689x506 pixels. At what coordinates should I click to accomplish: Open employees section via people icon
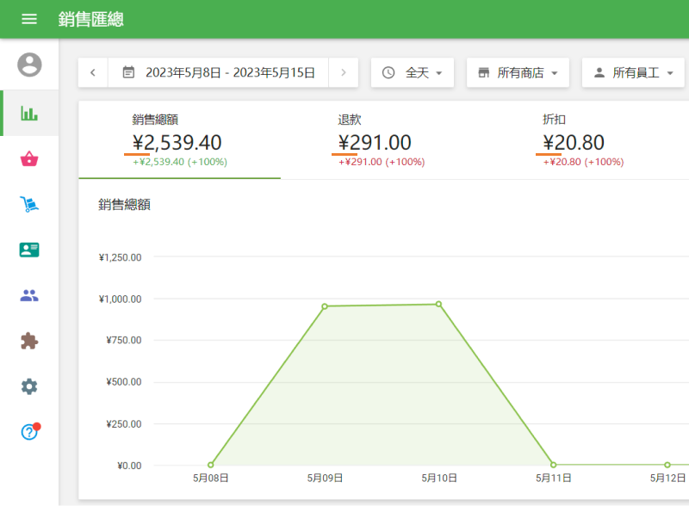(28, 295)
